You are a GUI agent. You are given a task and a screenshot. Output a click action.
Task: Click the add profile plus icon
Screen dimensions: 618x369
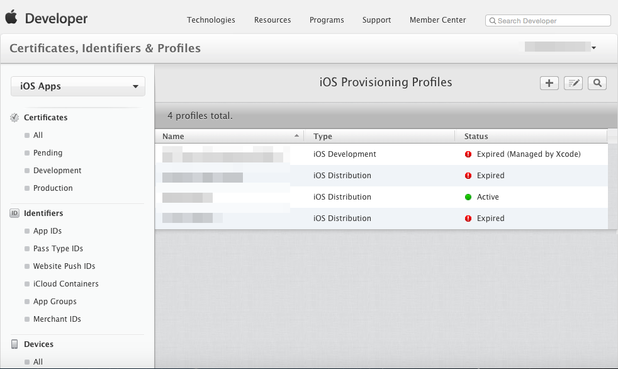549,83
